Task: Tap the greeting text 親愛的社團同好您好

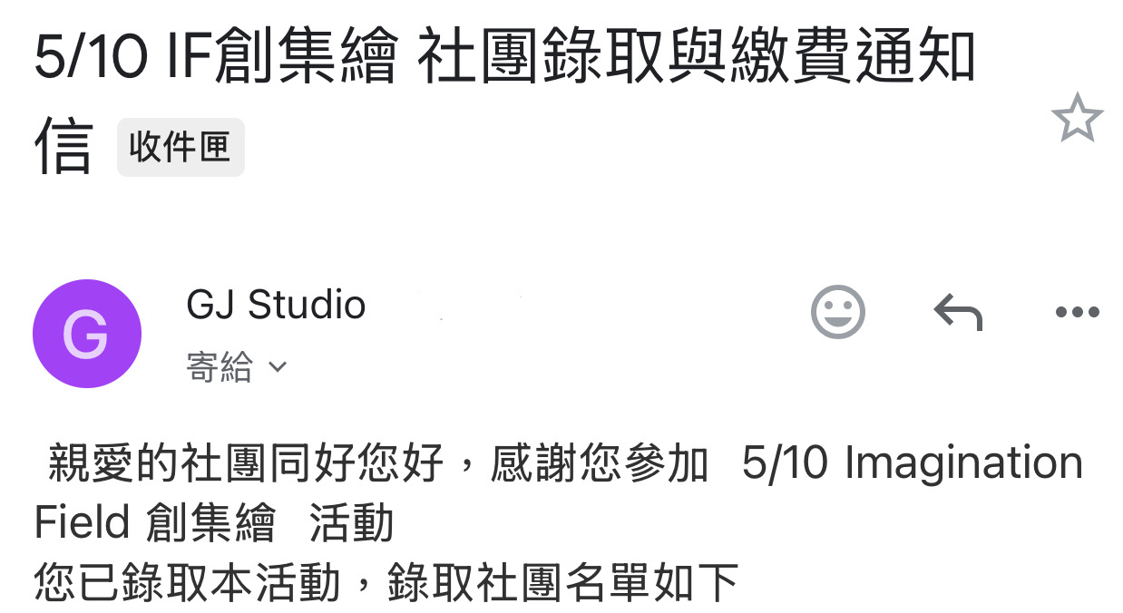Action: coord(246,463)
